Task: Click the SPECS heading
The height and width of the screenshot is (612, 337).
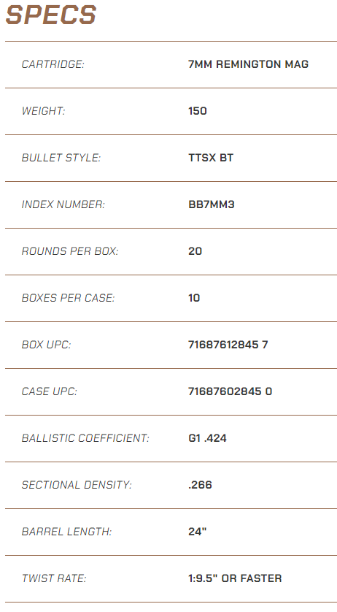Action: coord(51,15)
